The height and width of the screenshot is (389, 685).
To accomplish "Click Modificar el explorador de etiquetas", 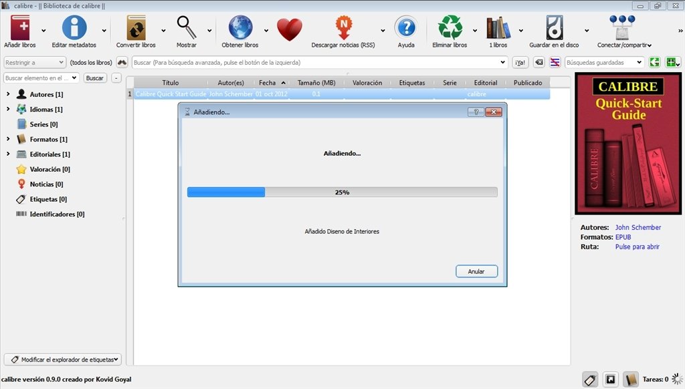I will (63, 360).
